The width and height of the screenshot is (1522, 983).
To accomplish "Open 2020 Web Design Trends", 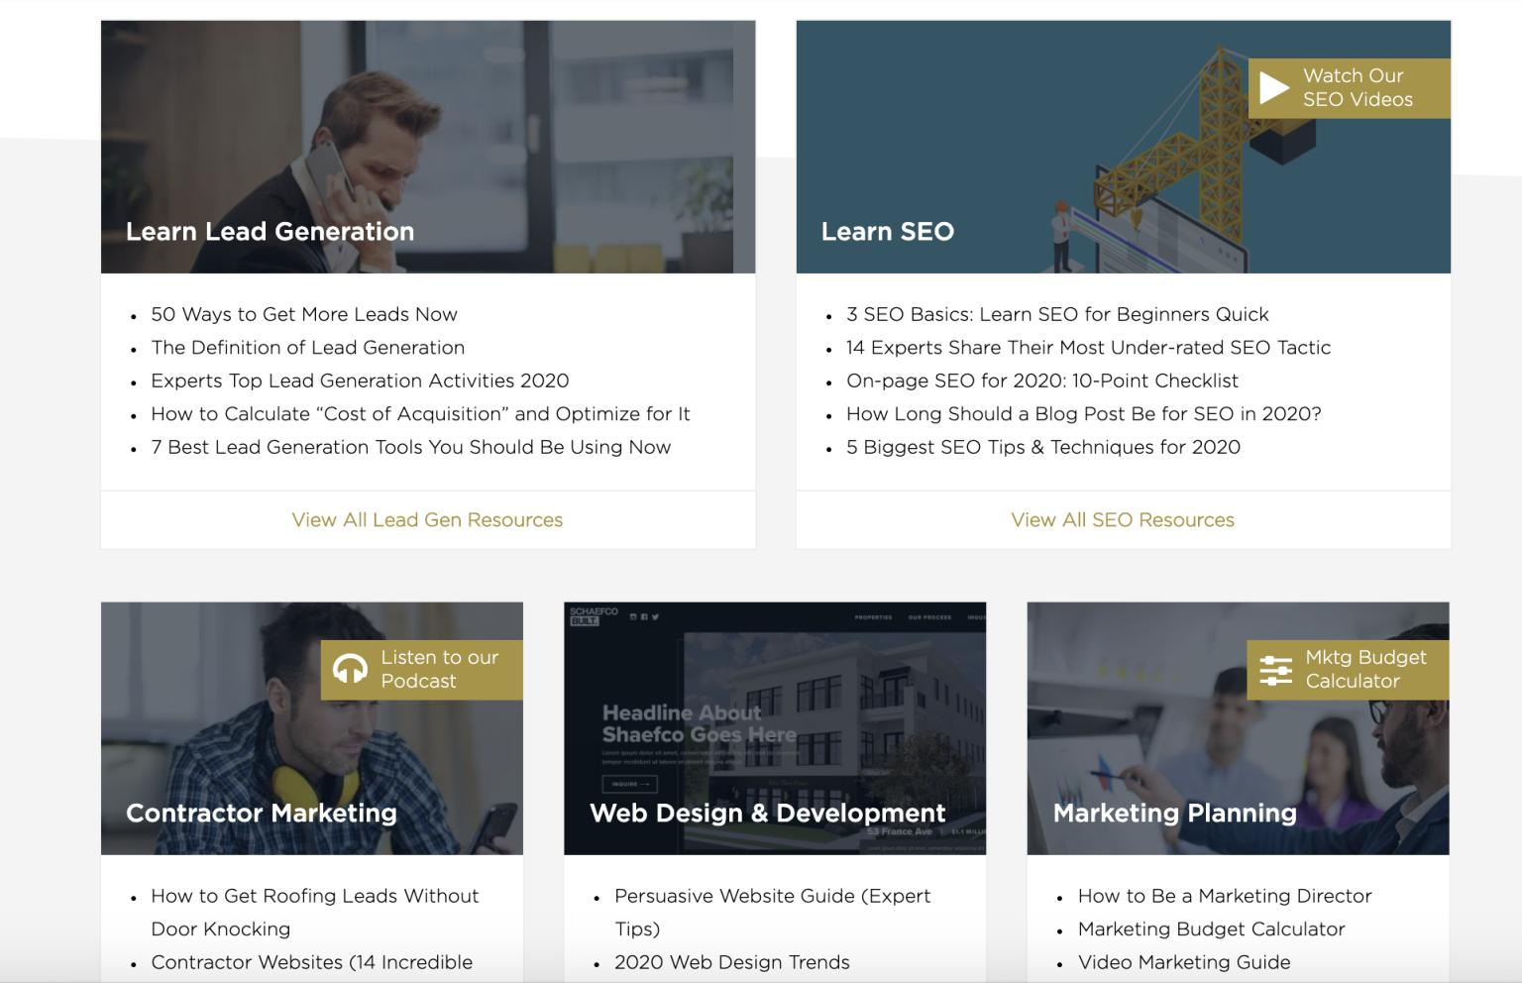I will (730, 962).
